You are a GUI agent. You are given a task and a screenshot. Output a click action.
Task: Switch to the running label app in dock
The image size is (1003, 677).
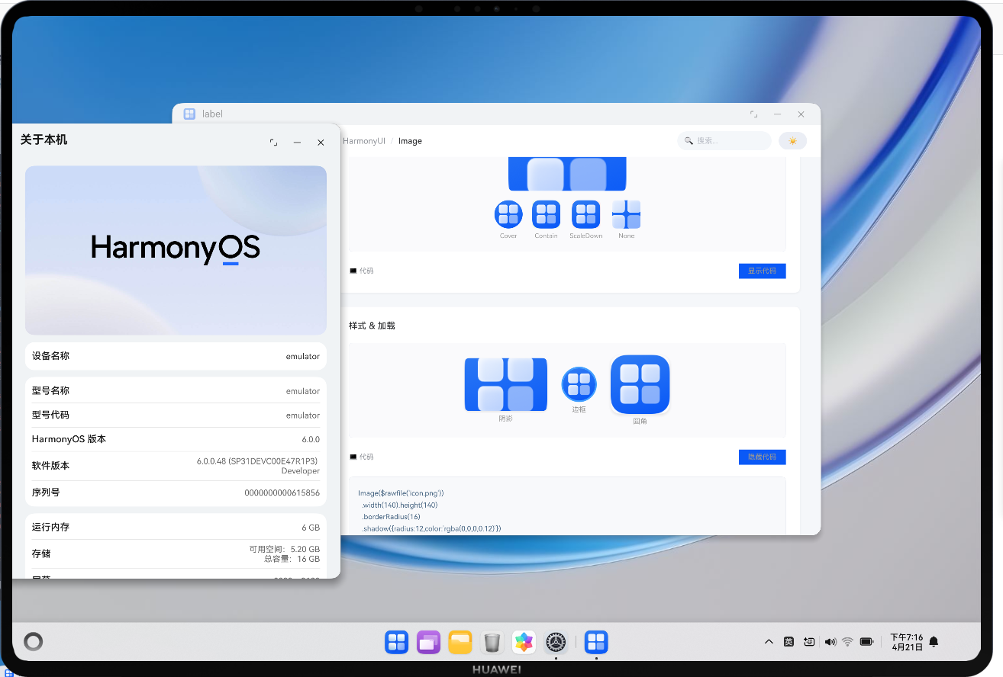[596, 642]
